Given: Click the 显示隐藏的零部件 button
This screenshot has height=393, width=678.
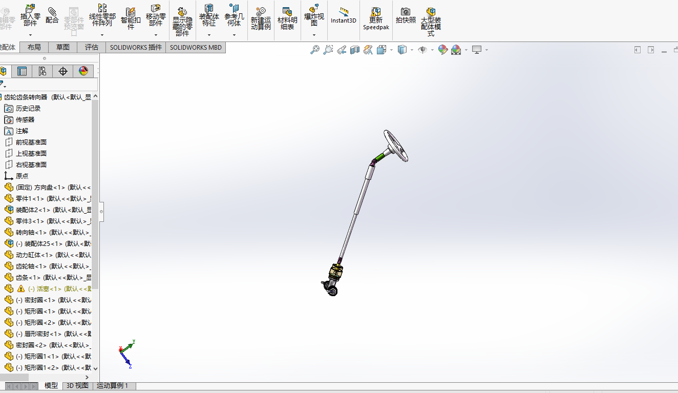Looking at the screenshot, I should 182,18.
